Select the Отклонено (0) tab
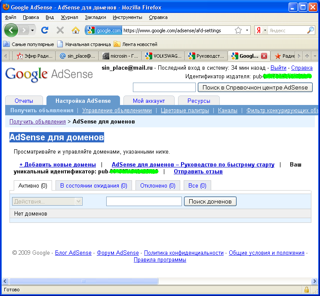The width and height of the screenshot is (320, 296). 158,185
